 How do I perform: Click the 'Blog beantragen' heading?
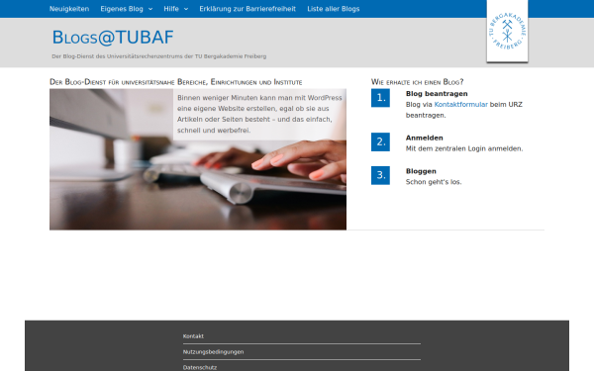click(437, 94)
